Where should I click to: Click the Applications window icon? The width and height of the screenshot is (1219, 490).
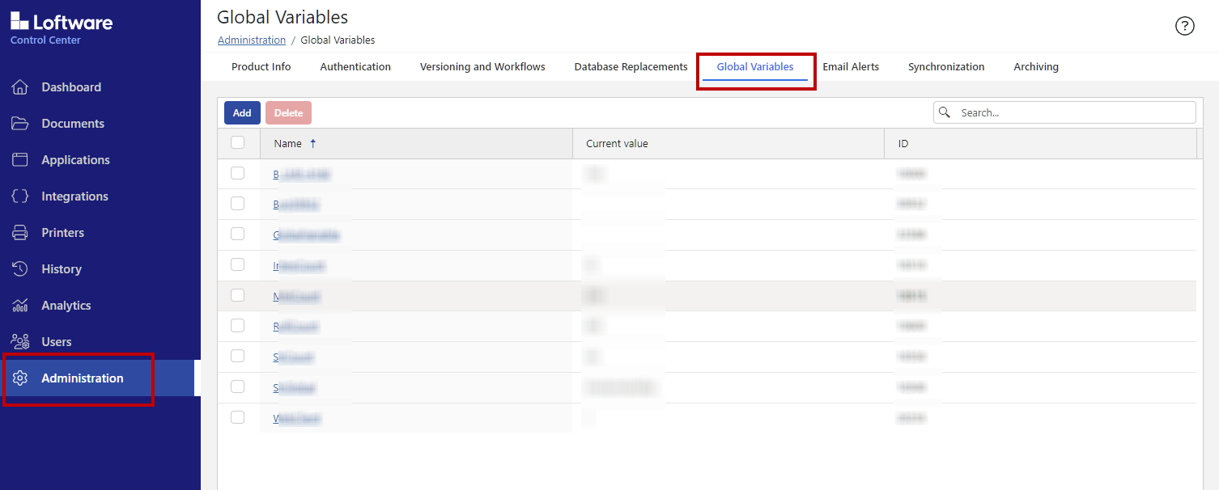(x=20, y=160)
